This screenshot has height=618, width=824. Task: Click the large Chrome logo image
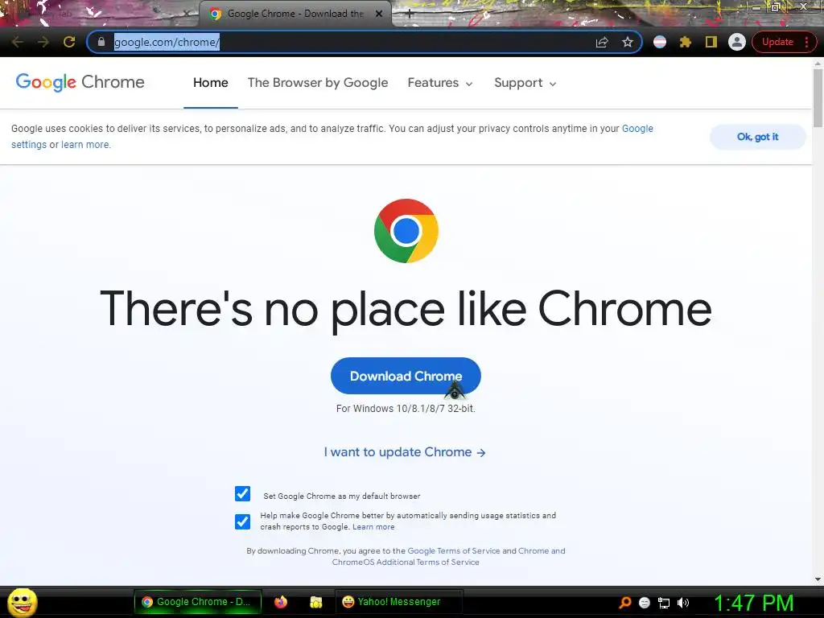point(406,231)
